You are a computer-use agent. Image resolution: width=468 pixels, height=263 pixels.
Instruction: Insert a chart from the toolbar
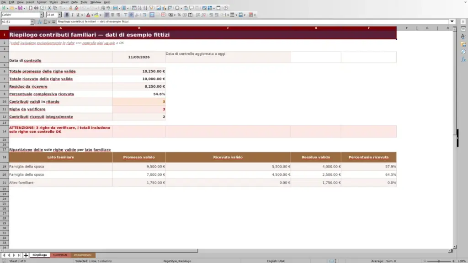point(164,8)
